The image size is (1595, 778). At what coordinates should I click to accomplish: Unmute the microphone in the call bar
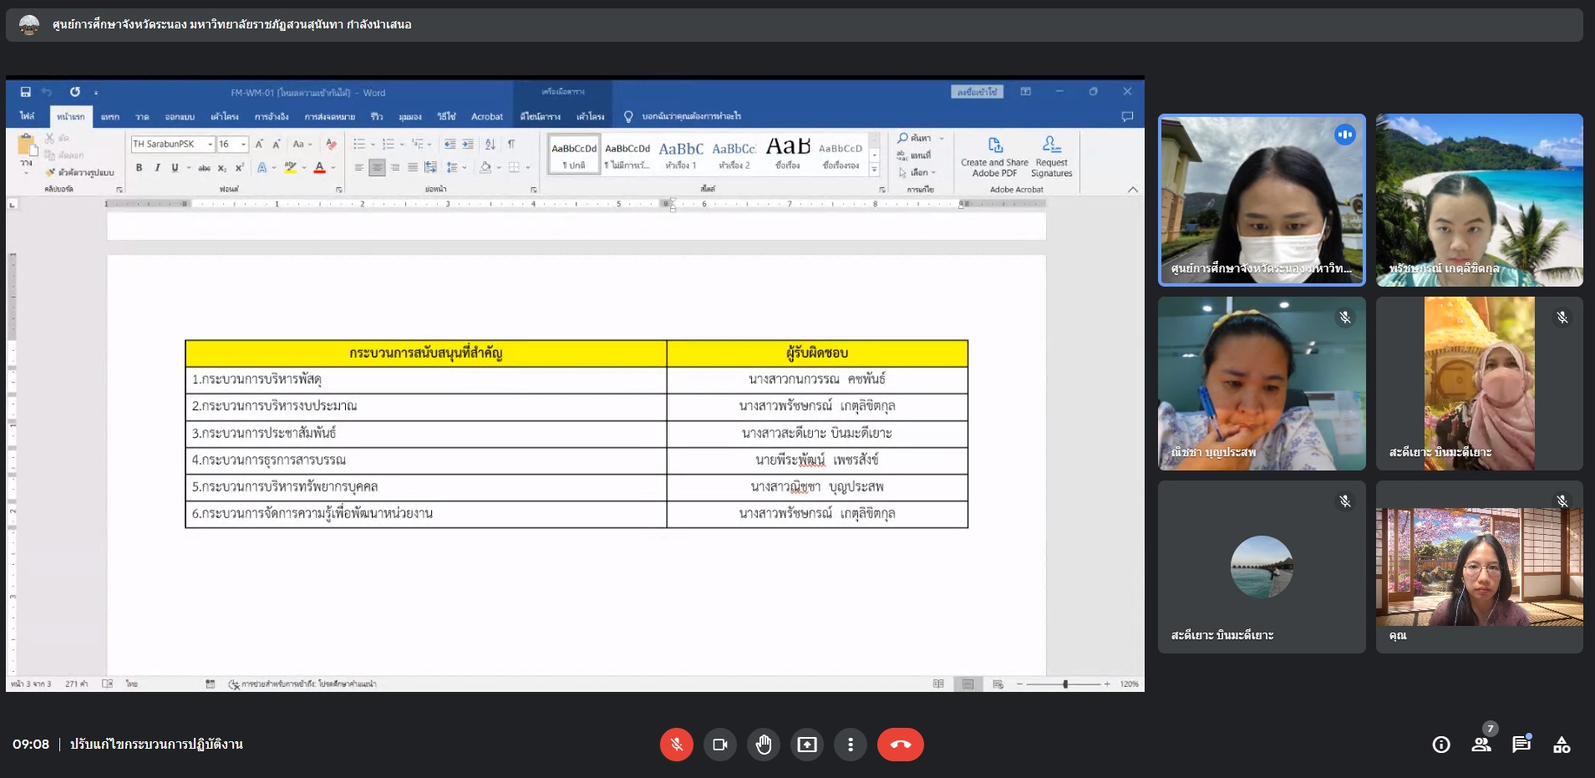point(677,745)
